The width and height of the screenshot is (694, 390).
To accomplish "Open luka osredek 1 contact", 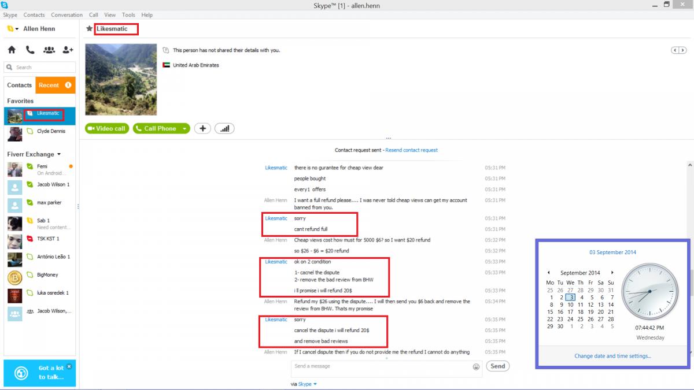I will (40, 296).
